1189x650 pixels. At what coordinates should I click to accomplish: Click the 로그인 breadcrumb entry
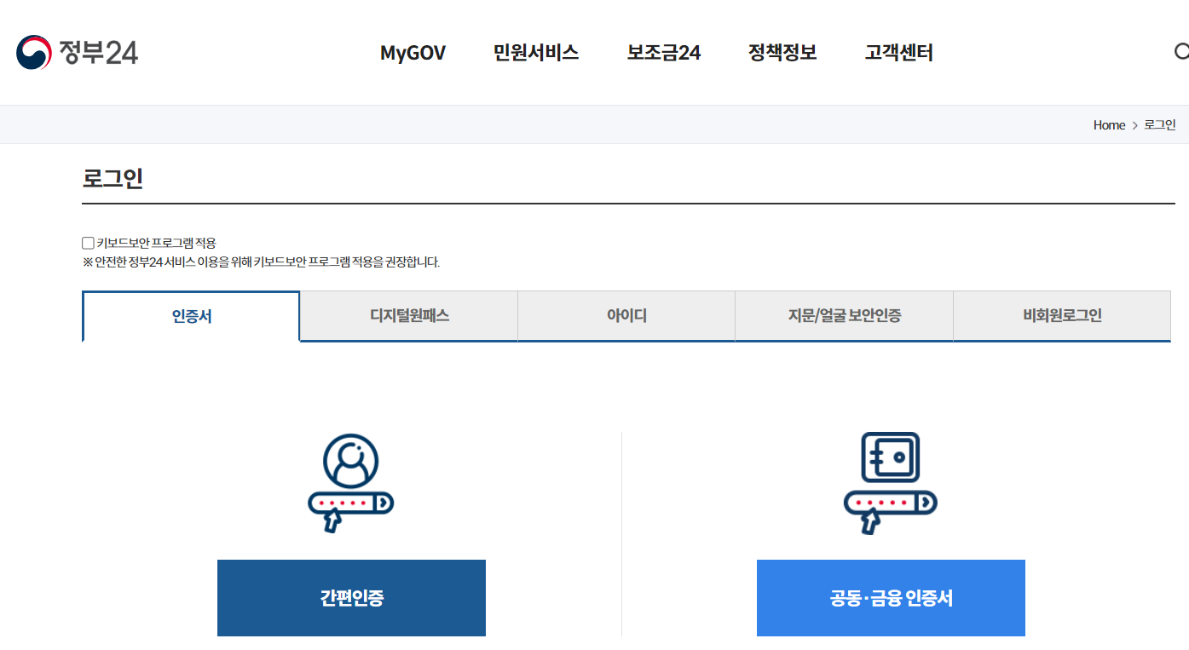tap(1159, 124)
